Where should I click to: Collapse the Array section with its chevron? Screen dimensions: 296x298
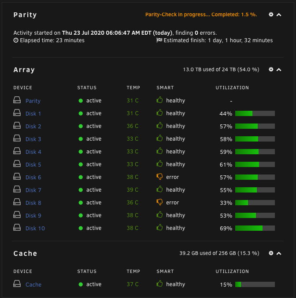pyautogui.click(x=279, y=69)
